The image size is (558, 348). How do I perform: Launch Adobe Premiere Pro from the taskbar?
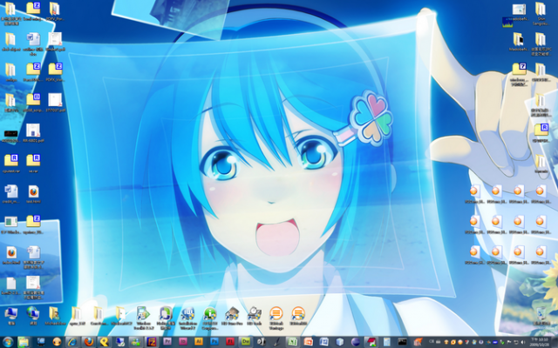(x=167, y=342)
